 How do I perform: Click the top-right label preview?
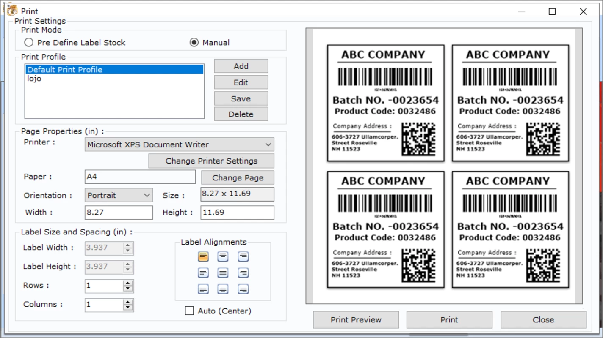click(510, 103)
